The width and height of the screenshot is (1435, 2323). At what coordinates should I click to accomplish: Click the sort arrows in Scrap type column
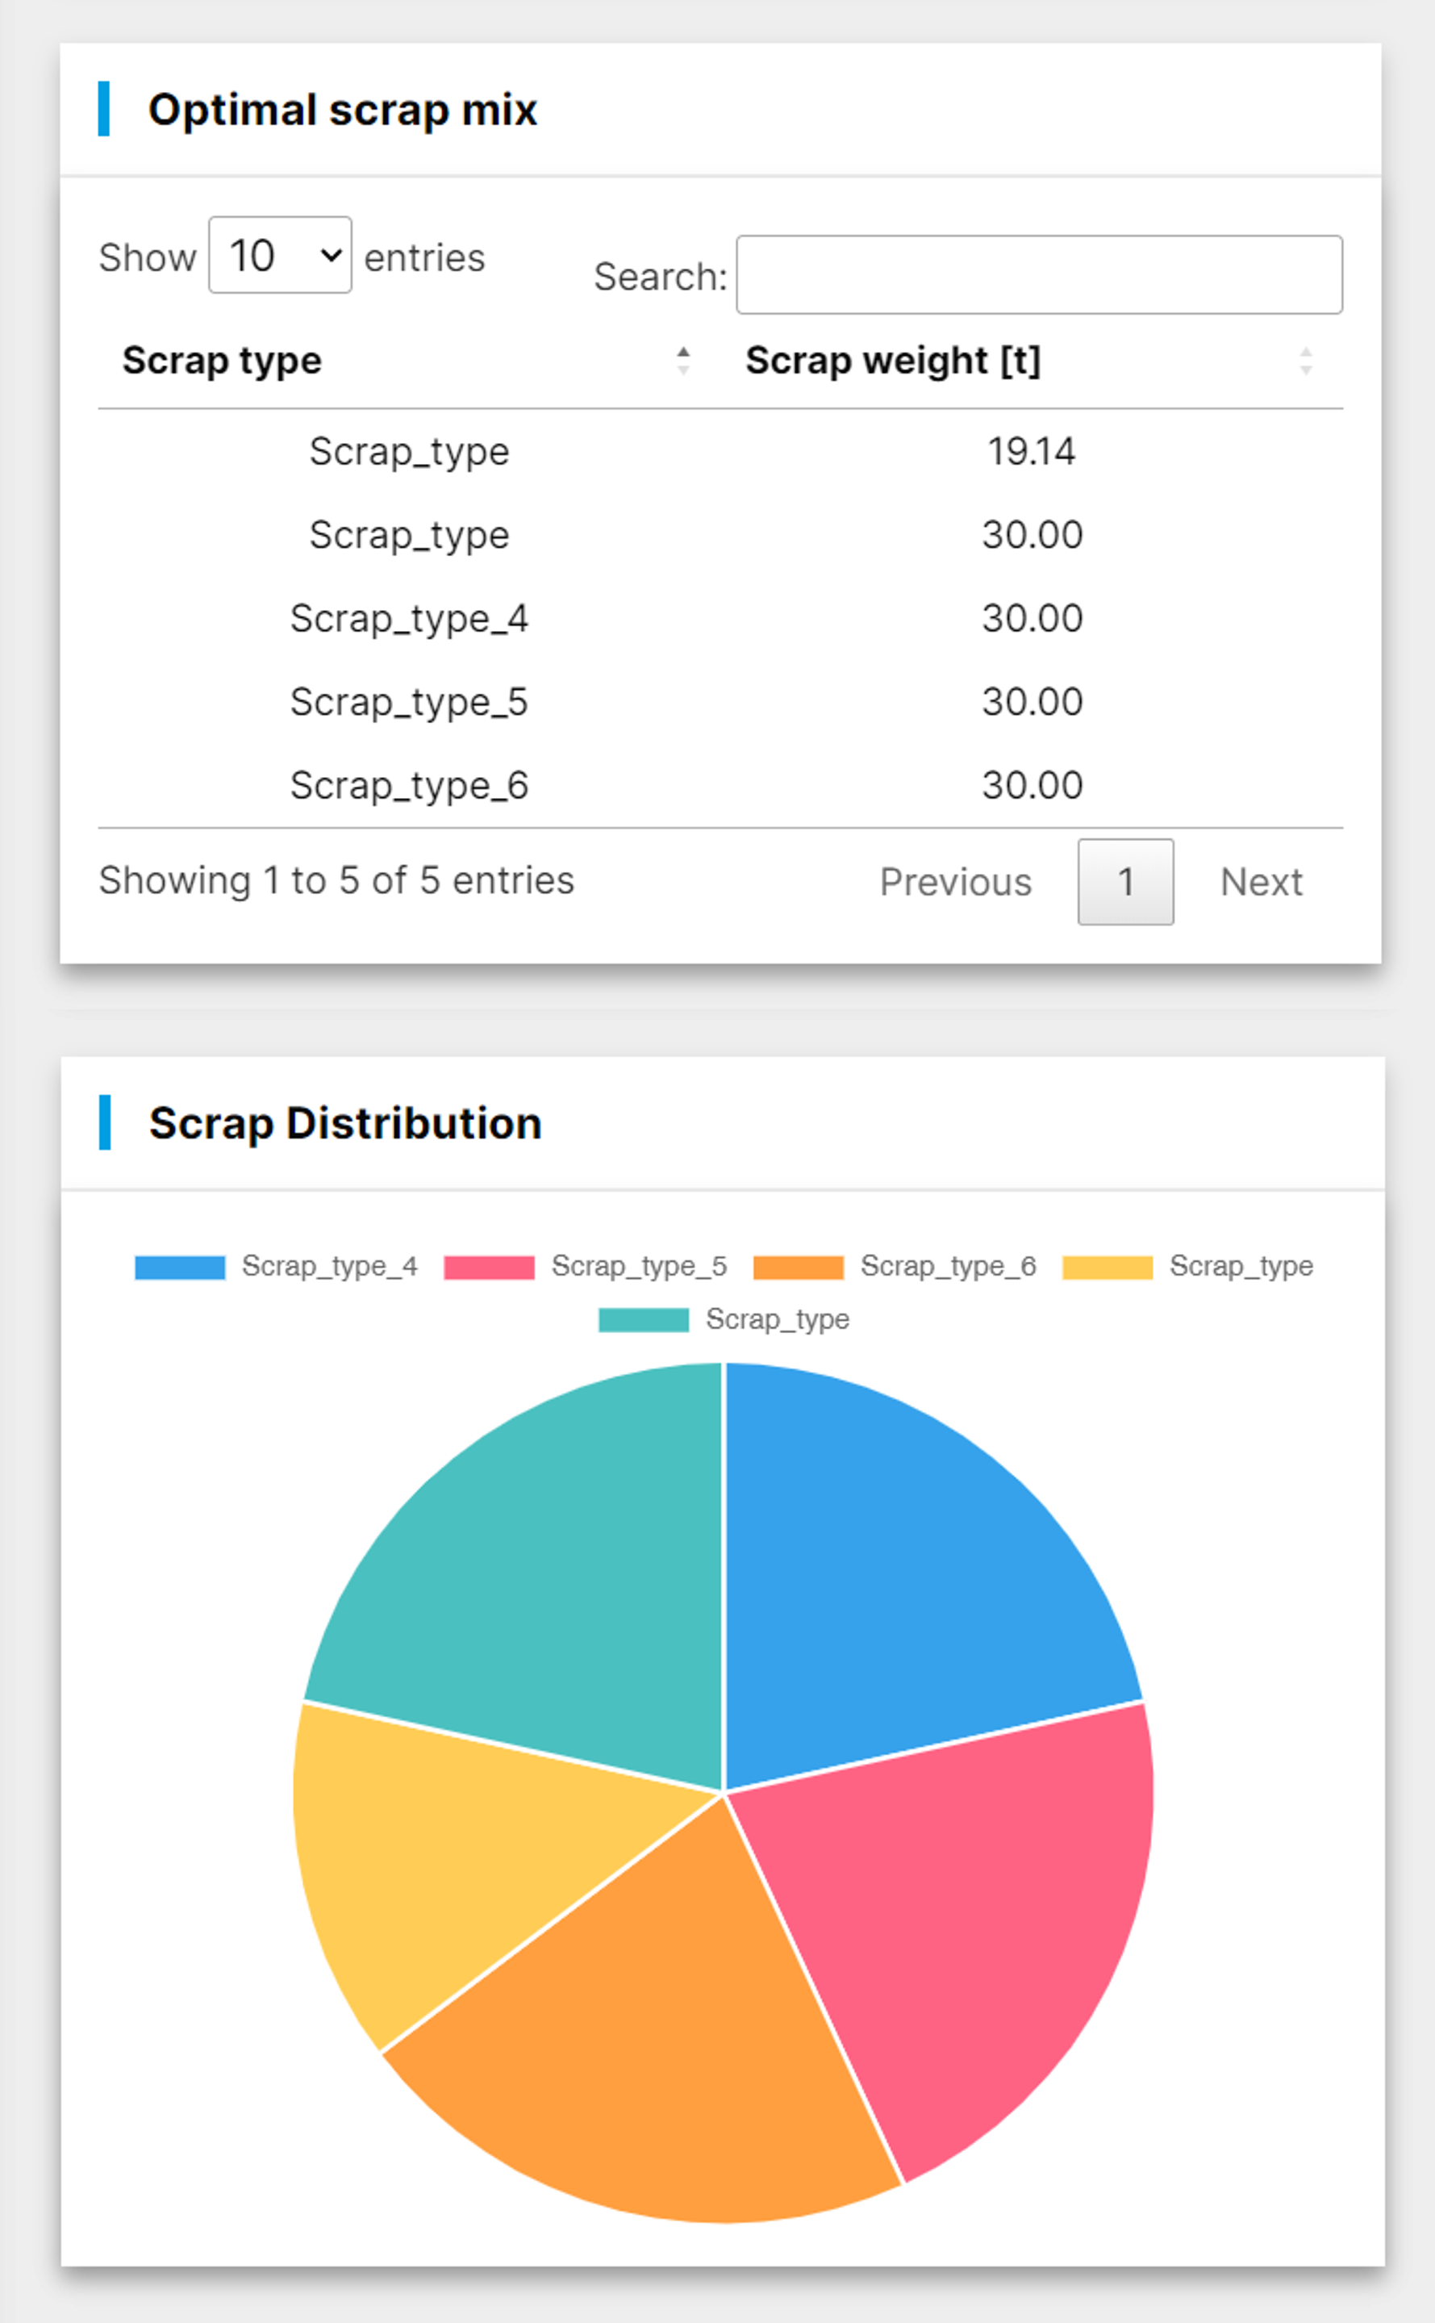[x=682, y=361]
